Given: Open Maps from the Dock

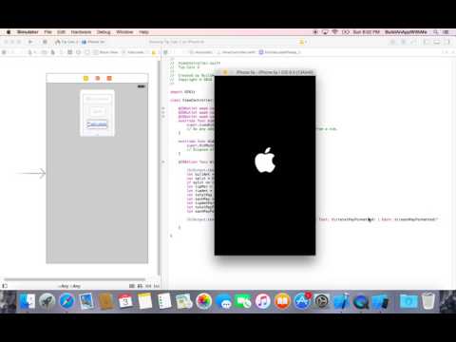Looking at the screenshot, I should pos(184,301).
